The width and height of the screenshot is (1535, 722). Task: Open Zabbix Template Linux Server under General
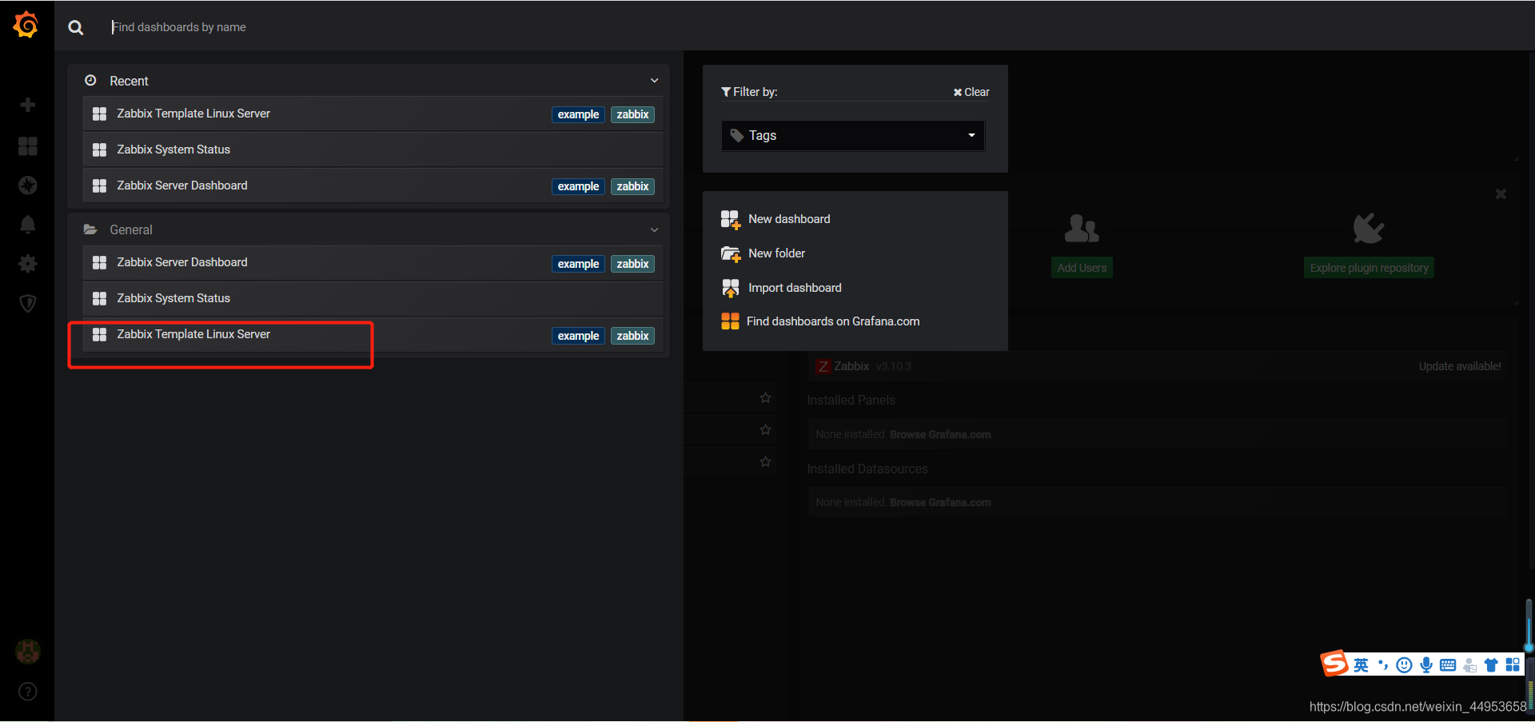[373, 334]
